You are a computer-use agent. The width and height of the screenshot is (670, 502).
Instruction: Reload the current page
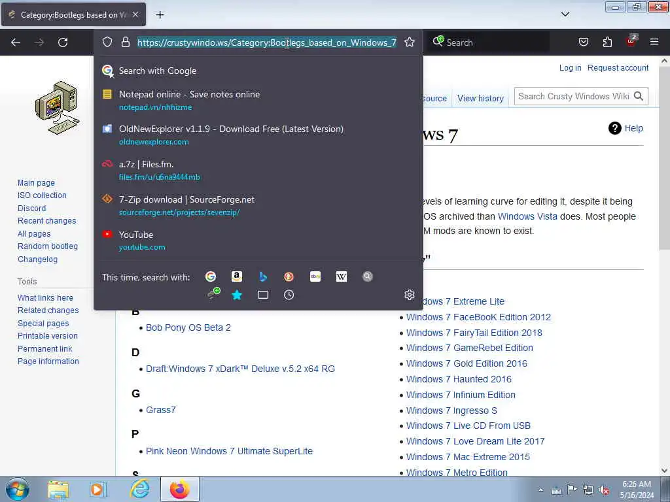coord(63,42)
